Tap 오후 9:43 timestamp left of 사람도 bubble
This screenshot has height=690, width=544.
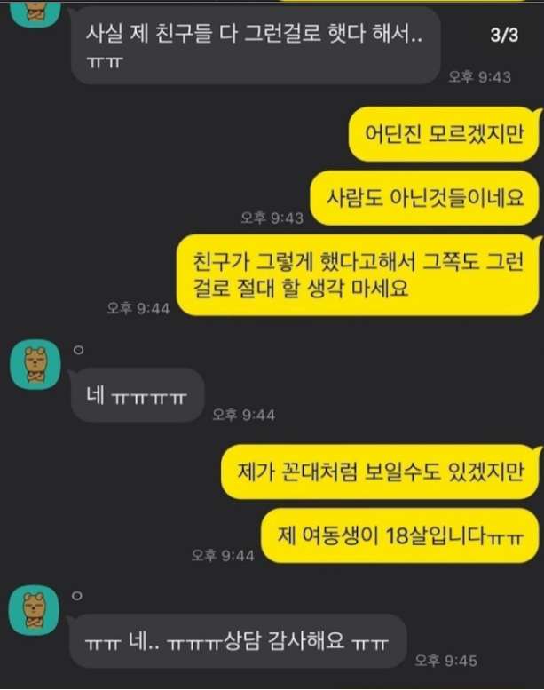coord(272,218)
